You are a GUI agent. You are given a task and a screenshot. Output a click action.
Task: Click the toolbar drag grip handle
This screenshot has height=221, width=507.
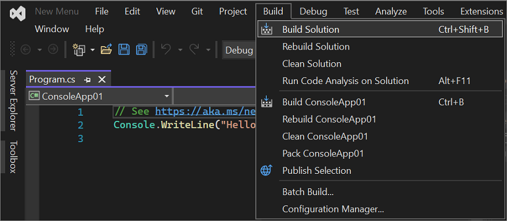pos(13,49)
